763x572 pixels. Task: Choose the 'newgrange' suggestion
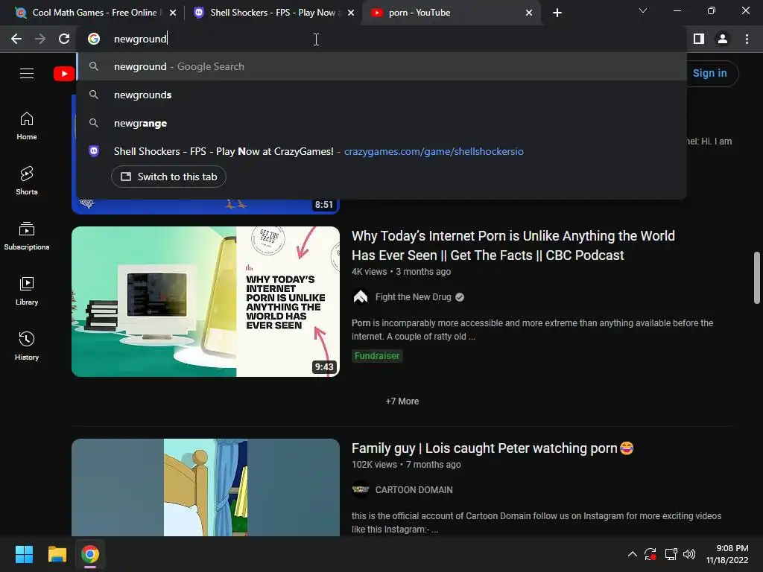[381, 123]
